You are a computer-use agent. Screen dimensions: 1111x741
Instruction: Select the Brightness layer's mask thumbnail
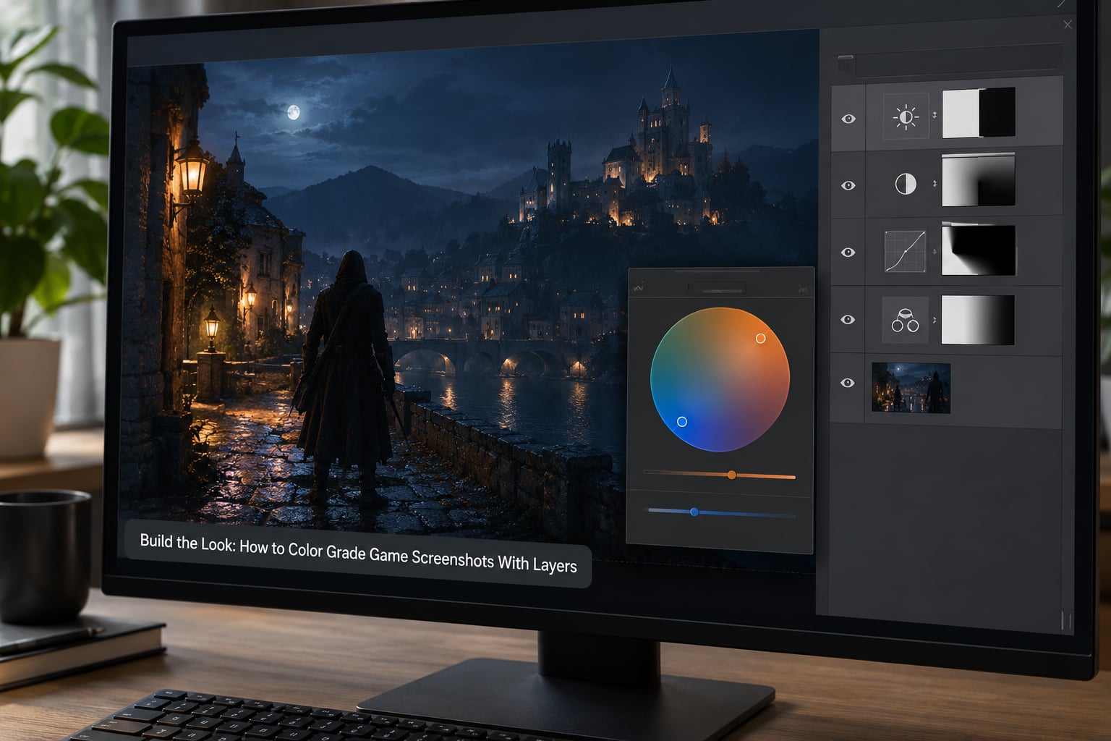(979, 112)
